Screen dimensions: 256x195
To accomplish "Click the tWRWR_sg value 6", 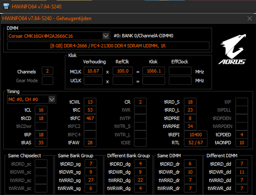I will coord(91,188).
